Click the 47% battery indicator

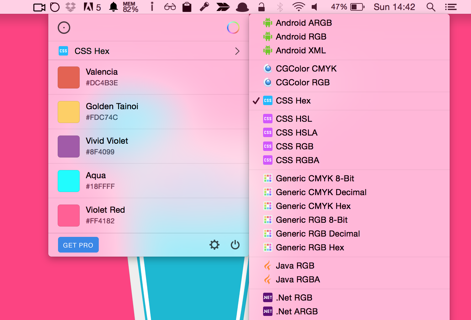pyautogui.click(x=348, y=7)
